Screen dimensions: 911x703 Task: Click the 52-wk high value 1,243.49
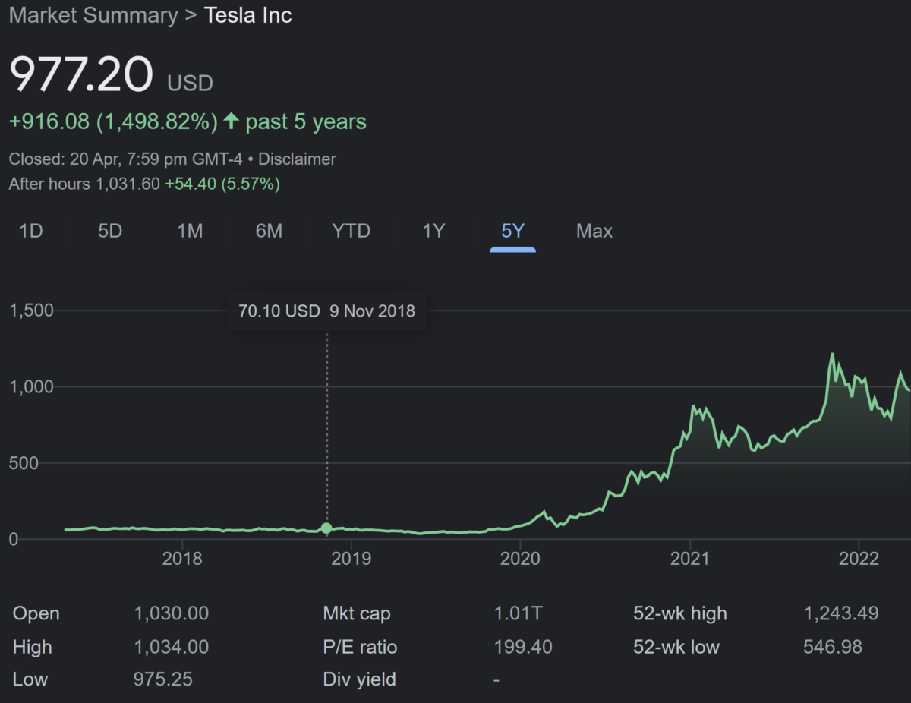tap(841, 613)
